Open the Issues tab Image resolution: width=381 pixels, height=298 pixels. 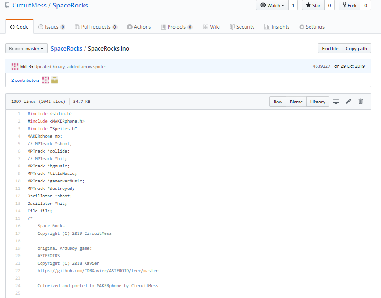51,27
